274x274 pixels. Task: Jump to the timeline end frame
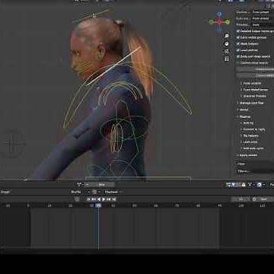(114, 199)
